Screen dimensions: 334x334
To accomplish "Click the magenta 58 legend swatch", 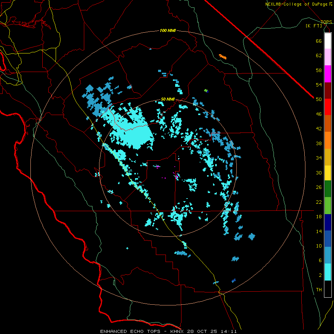I will [328, 74].
